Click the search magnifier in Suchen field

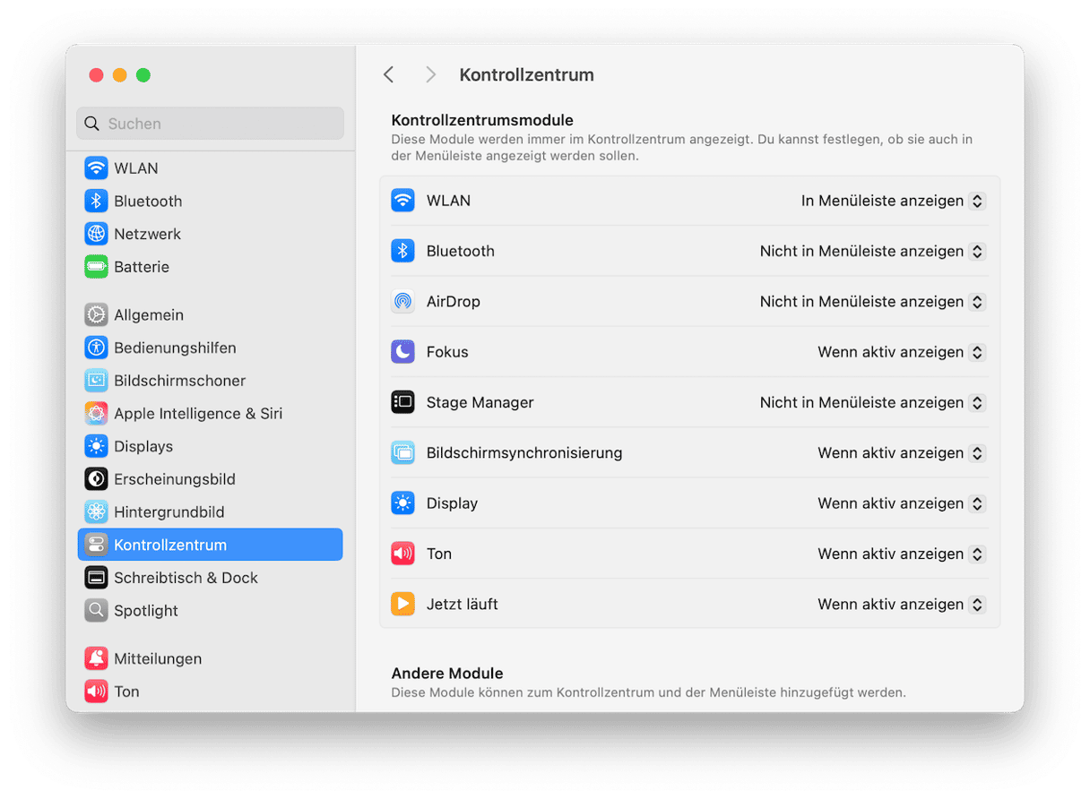(91, 124)
